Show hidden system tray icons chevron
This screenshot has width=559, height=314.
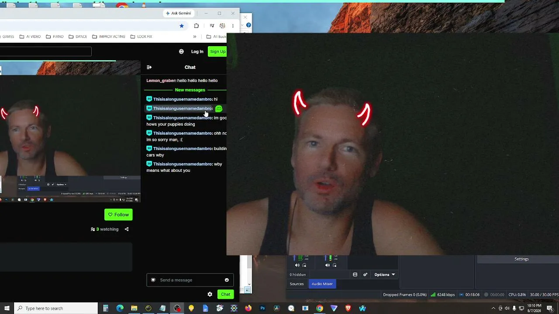click(493, 308)
